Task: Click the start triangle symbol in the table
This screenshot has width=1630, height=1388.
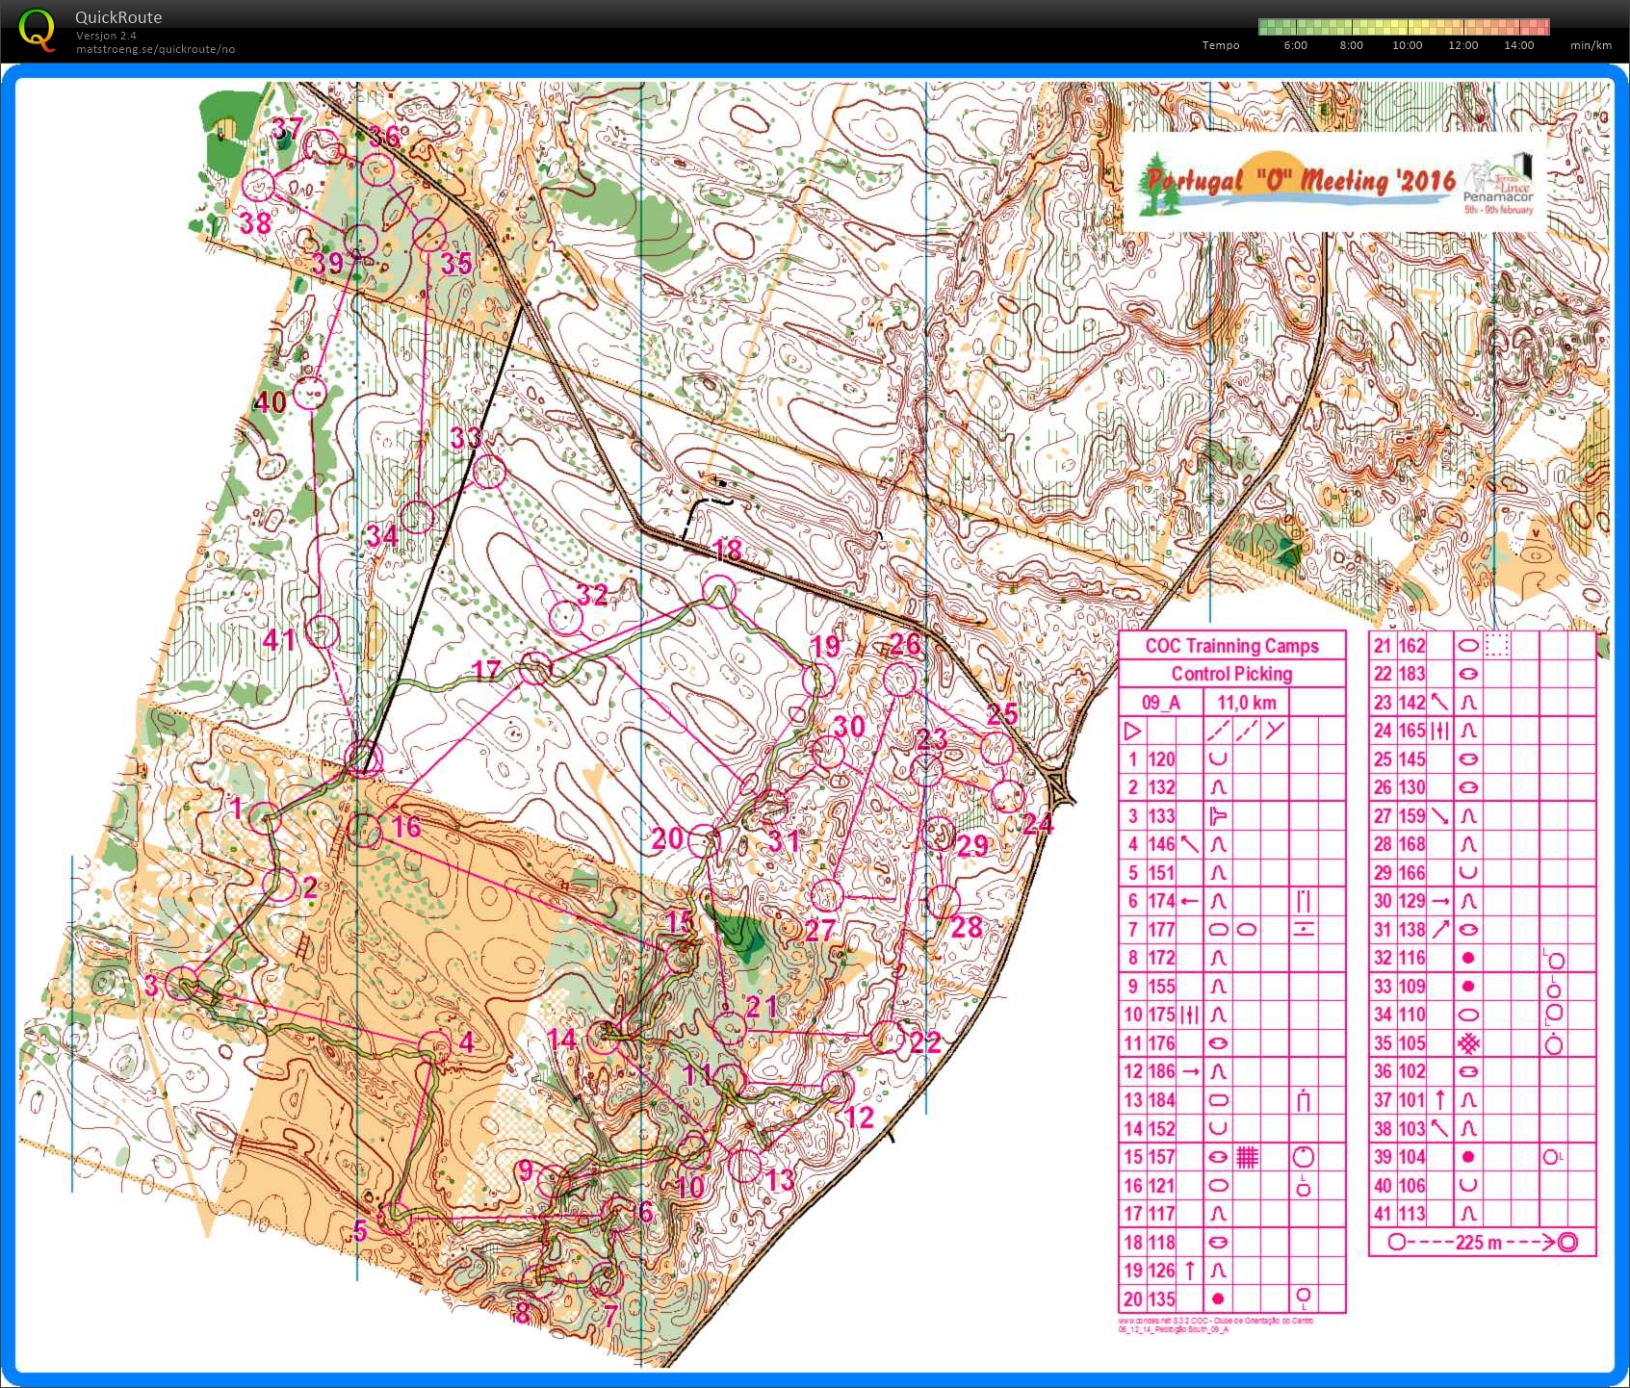Action: pyautogui.click(x=1132, y=732)
